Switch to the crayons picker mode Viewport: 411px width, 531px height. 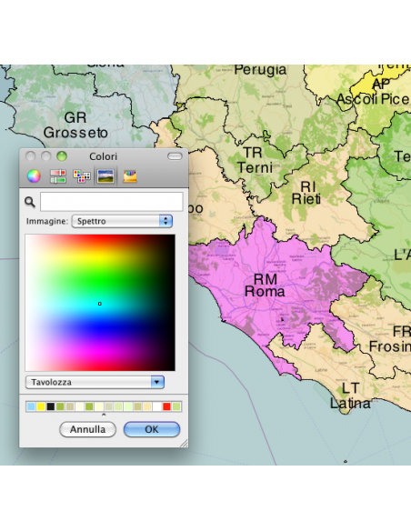(130, 176)
